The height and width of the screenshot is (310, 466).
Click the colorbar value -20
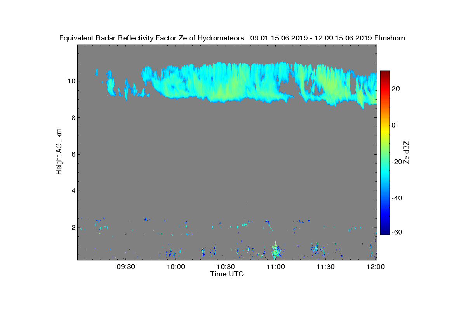(x=396, y=162)
